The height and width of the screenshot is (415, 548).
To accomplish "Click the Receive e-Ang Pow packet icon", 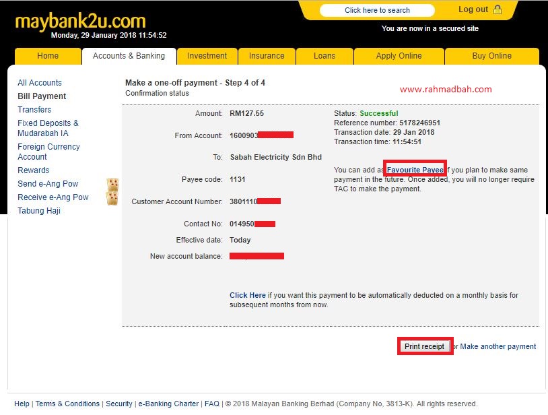I will pos(112,198).
